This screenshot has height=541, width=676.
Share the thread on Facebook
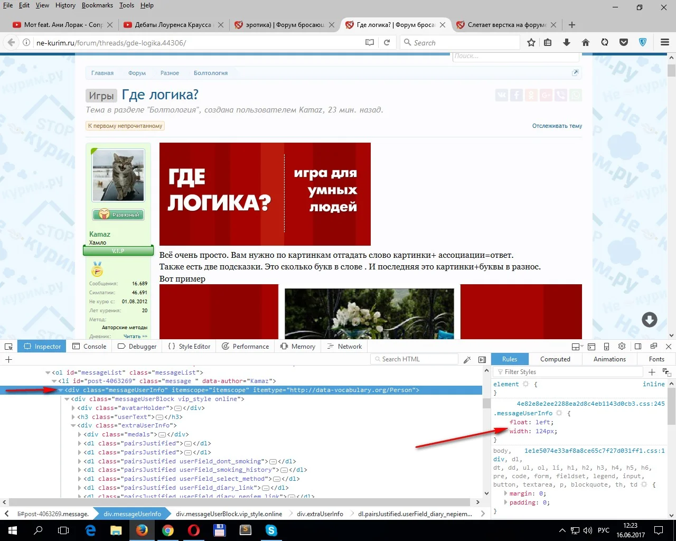click(x=517, y=95)
